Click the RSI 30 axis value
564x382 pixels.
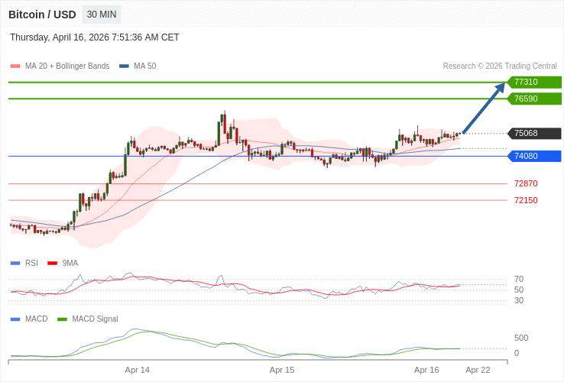519,301
